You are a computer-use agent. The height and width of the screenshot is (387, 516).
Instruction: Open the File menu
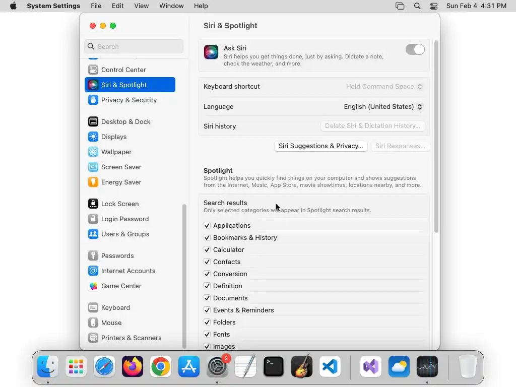[x=96, y=6]
